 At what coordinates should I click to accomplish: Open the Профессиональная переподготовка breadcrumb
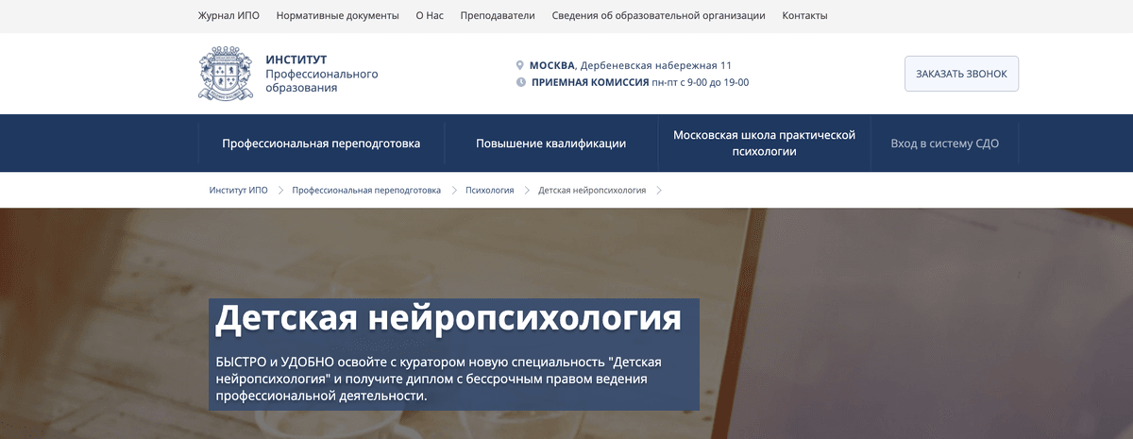[x=366, y=191]
